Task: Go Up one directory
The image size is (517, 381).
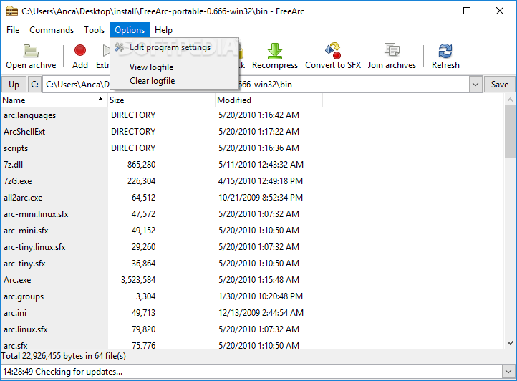Action: (x=14, y=85)
